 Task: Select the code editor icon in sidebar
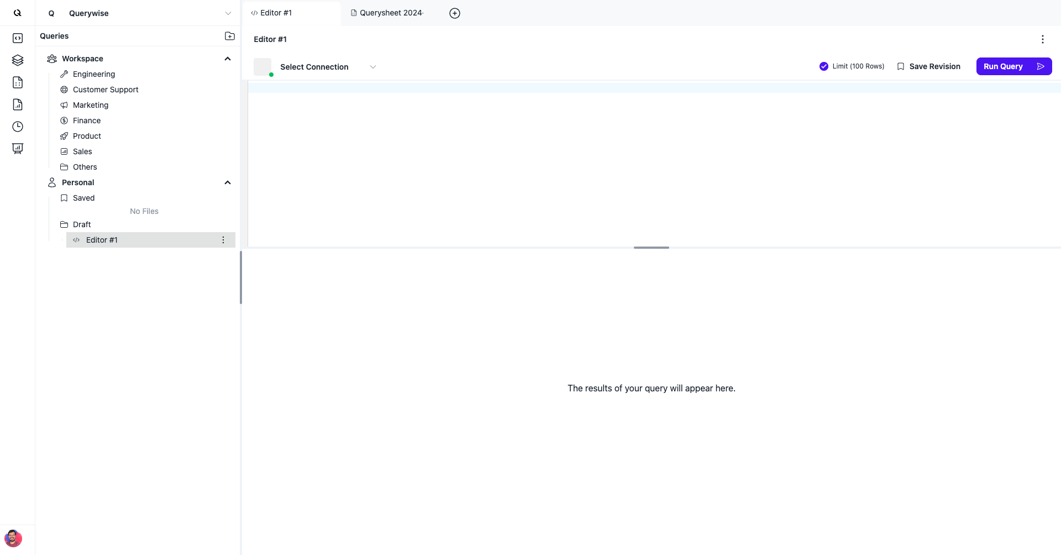[18, 38]
